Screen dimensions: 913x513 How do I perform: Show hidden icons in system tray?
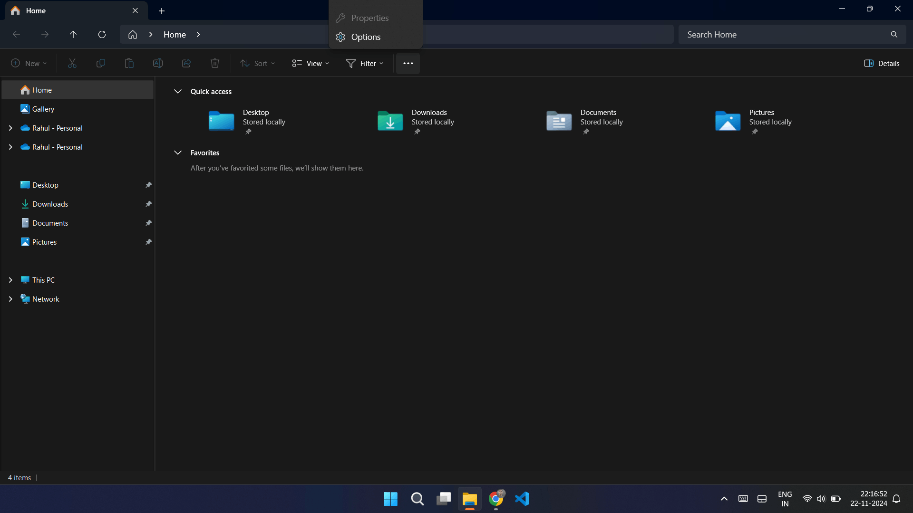[x=724, y=499]
